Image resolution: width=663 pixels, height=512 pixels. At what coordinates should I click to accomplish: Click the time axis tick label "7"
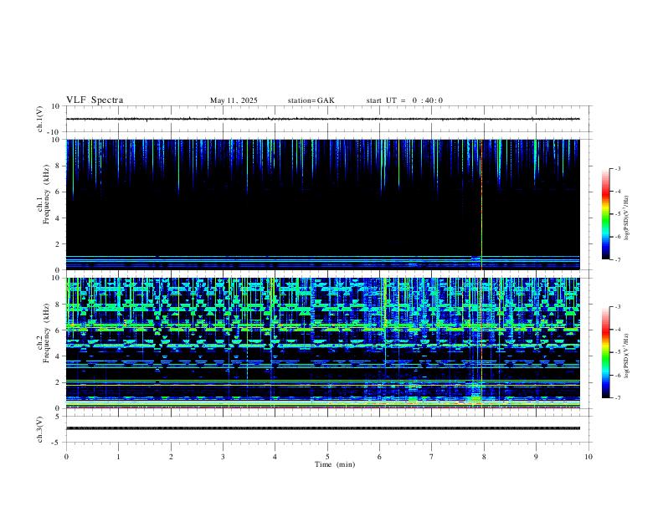[x=432, y=457]
